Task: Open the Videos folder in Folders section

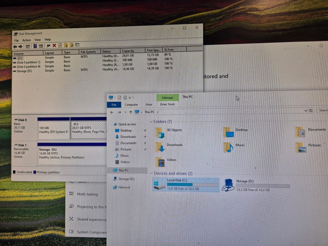Action: pyautogui.click(x=166, y=162)
